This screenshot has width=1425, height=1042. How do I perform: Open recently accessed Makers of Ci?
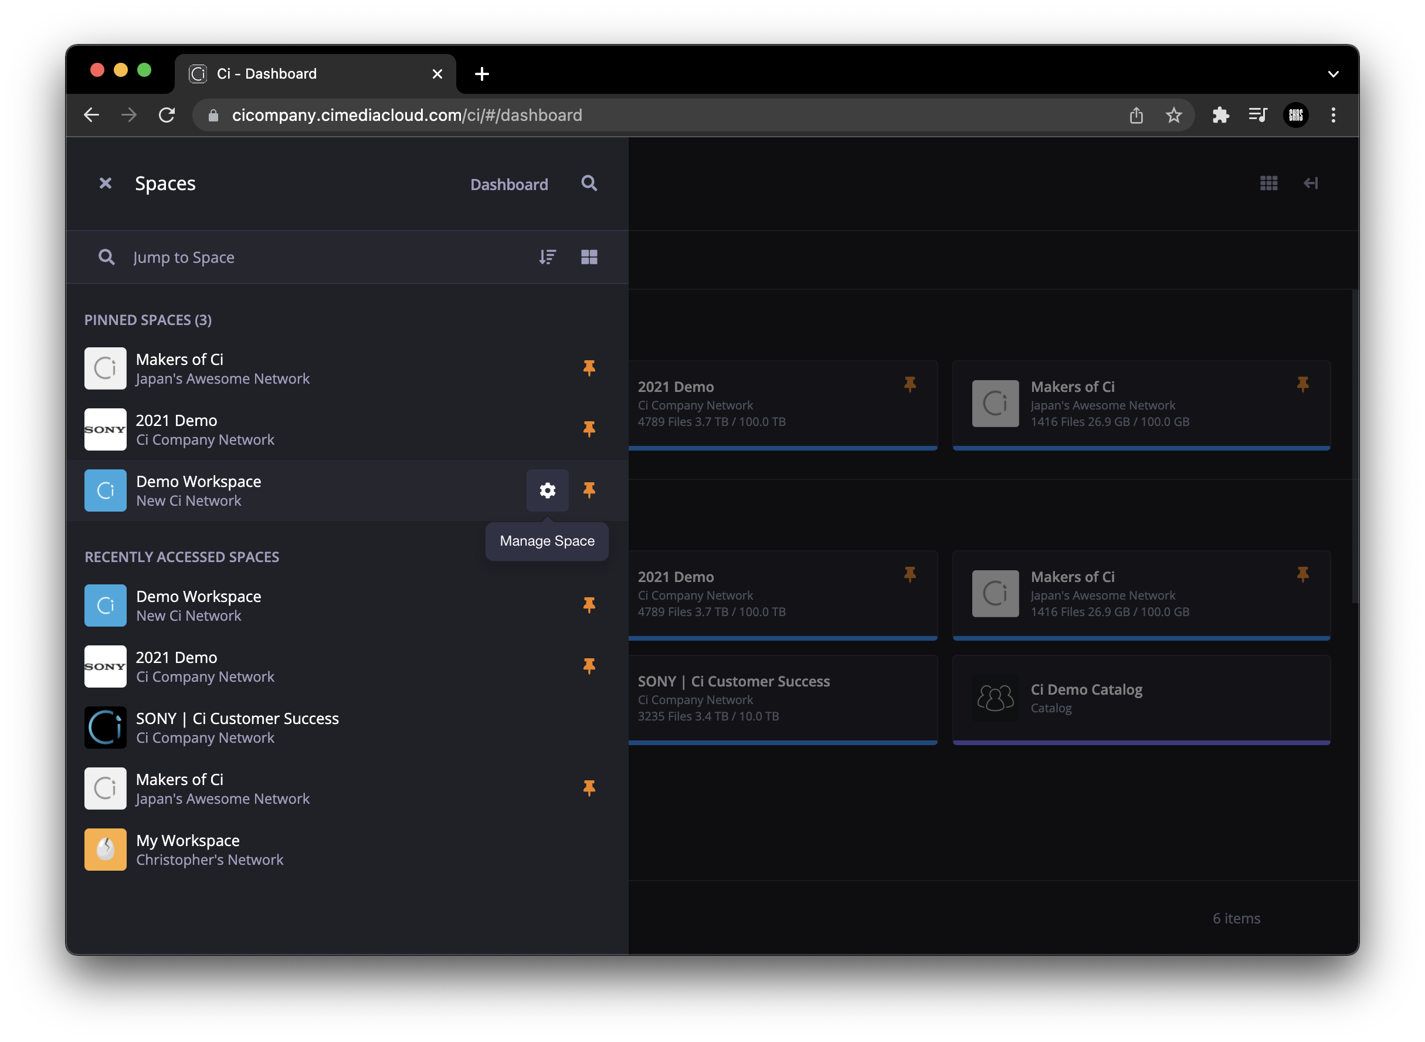pyautogui.click(x=347, y=789)
